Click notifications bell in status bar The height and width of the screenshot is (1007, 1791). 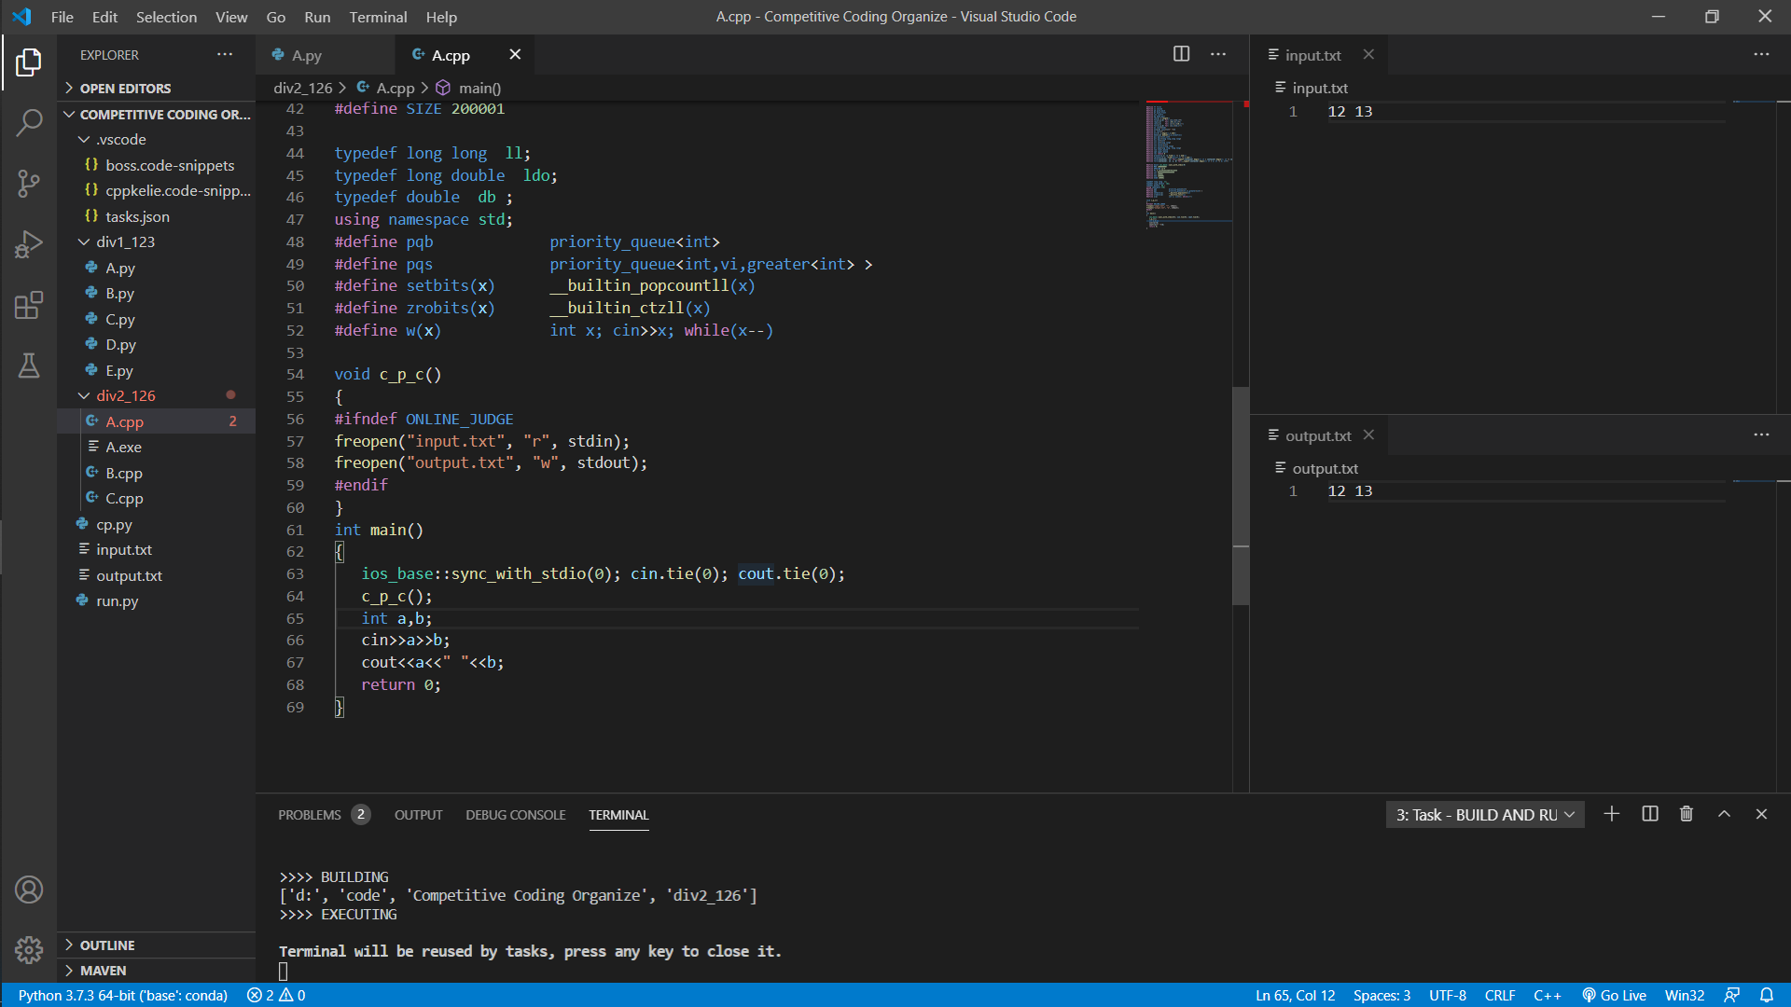pyautogui.click(x=1767, y=995)
